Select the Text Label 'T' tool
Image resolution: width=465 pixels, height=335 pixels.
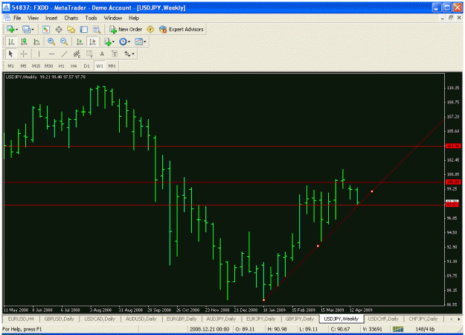click(115, 54)
